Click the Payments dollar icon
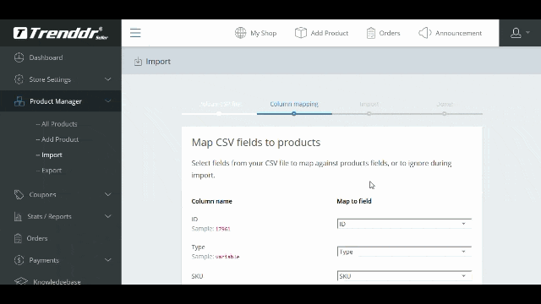Viewport: 541px width, 304px height. 19,260
